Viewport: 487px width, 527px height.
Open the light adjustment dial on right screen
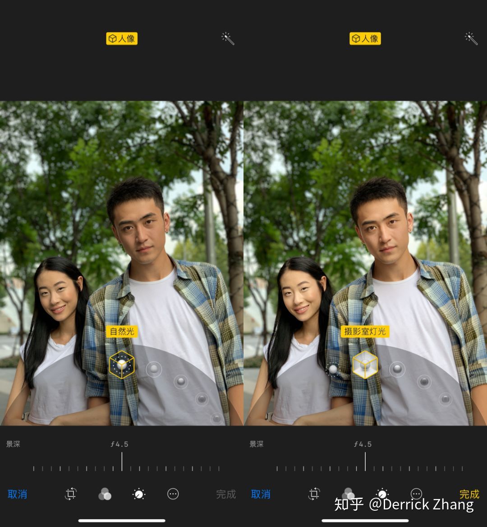382,494
